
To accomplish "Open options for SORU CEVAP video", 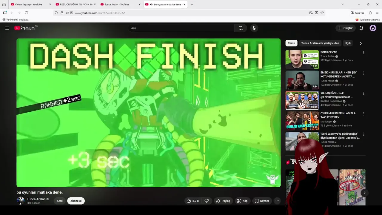I will [363, 53].
